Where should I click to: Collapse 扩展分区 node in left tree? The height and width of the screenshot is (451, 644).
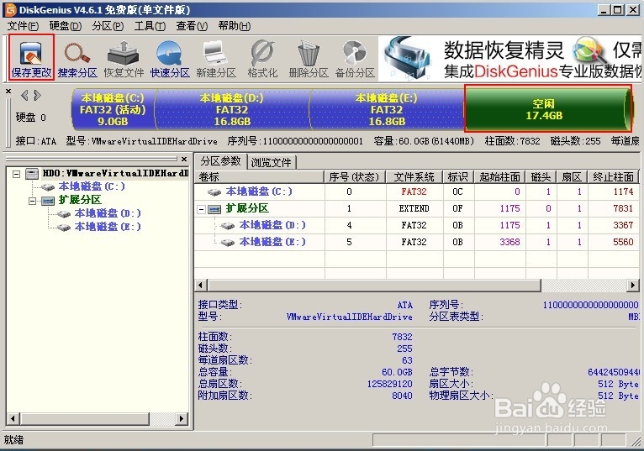pyautogui.click(x=32, y=201)
